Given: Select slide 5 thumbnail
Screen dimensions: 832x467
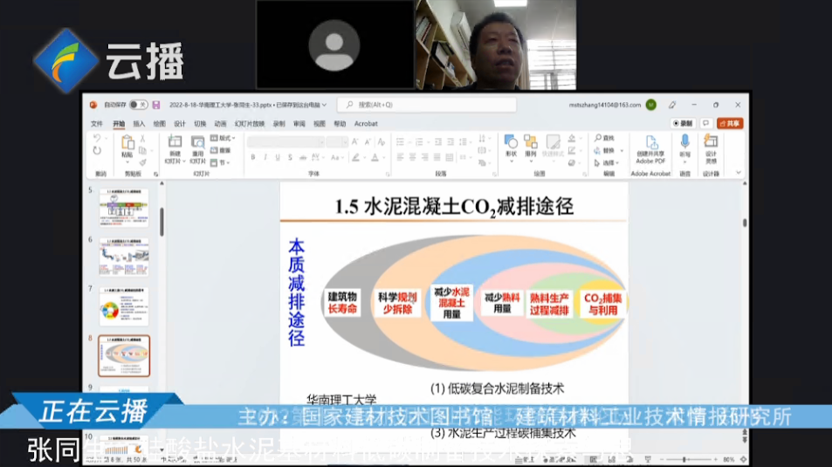Looking at the screenshot, I should coord(124,208).
